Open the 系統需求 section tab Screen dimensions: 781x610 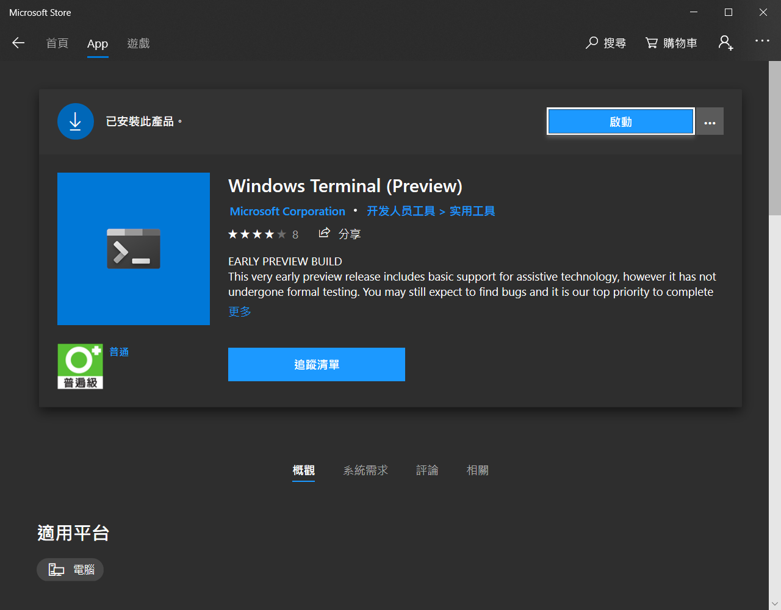[365, 470]
